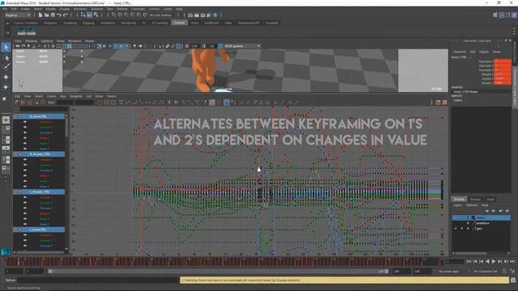This screenshot has height=291, width=518.
Task: Select the single perspective panel layout icon
Action: coord(6,120)
